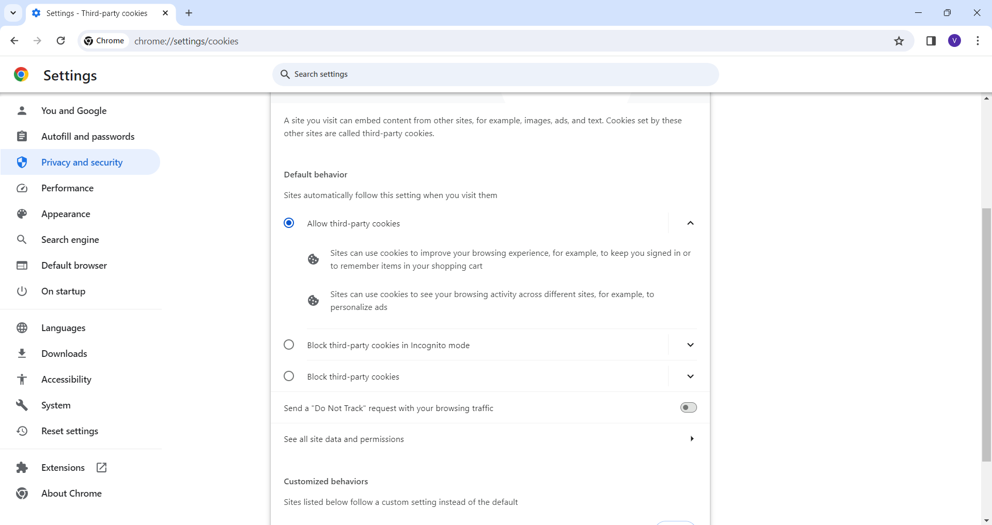Screen dimensions: 992x525
Task: Open the three-dot Chrome menu
Action: coord(978,41)
